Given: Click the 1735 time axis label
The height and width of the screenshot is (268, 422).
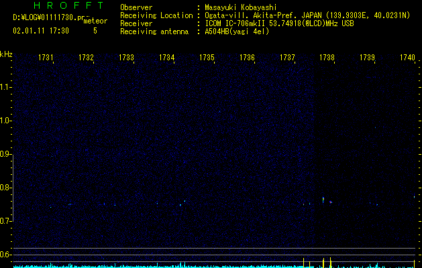Looking at the screenshot, I should click(x=207, y=57).
